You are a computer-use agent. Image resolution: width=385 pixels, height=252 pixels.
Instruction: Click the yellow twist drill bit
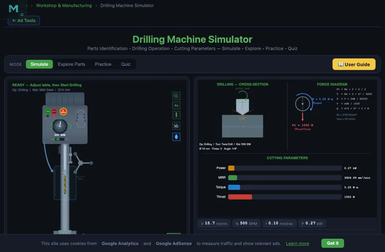[x=65, y=185]
